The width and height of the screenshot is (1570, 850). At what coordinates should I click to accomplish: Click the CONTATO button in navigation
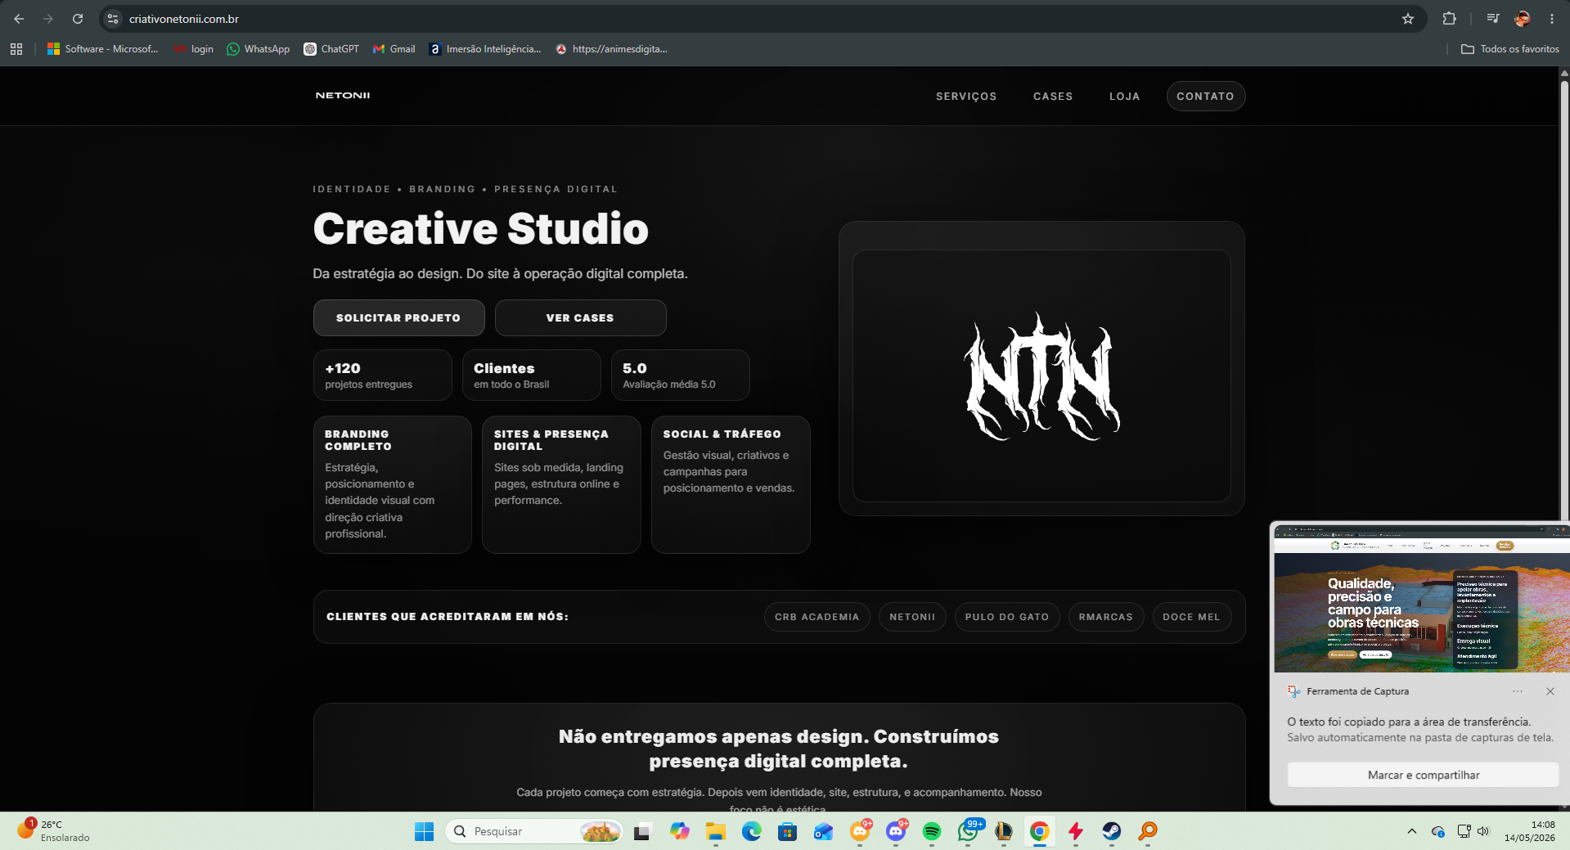point(1206,97)
